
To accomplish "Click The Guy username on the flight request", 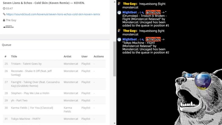I will [130, 4].
